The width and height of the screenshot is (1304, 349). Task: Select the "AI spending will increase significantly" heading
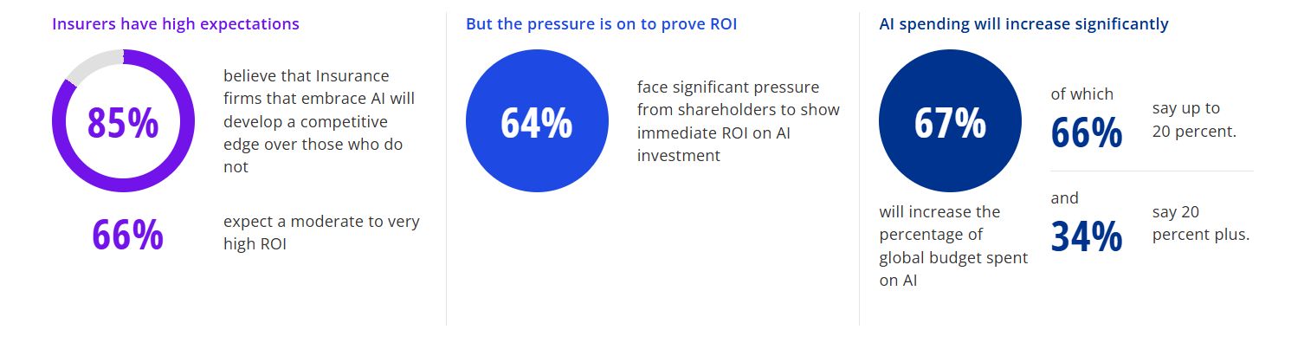[x=1023, y=24]
